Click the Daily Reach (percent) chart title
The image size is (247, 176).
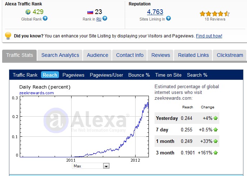click(x=45, y=87)
